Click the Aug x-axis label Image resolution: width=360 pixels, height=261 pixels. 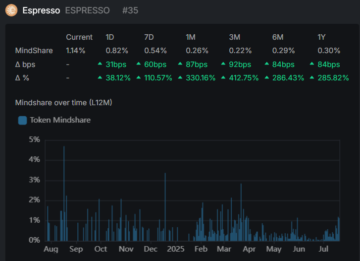pyautogui.click(x=51, y=249)
